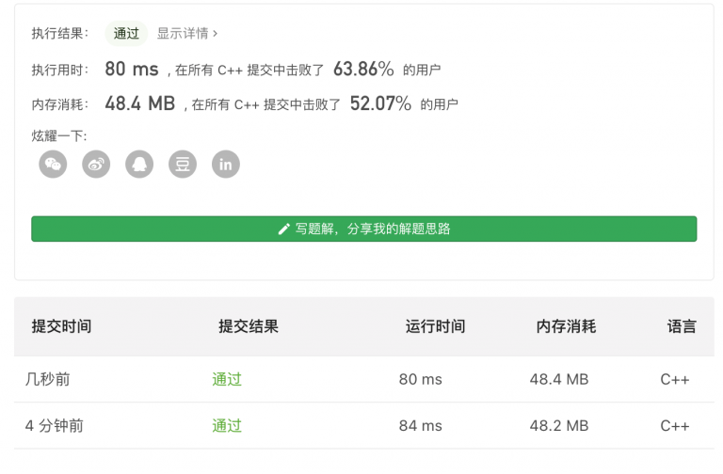
Task: Click the 提交时间 column header
Action: (x=61, y=327)
